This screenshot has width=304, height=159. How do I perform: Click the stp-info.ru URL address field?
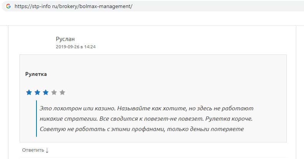(73, 7)
